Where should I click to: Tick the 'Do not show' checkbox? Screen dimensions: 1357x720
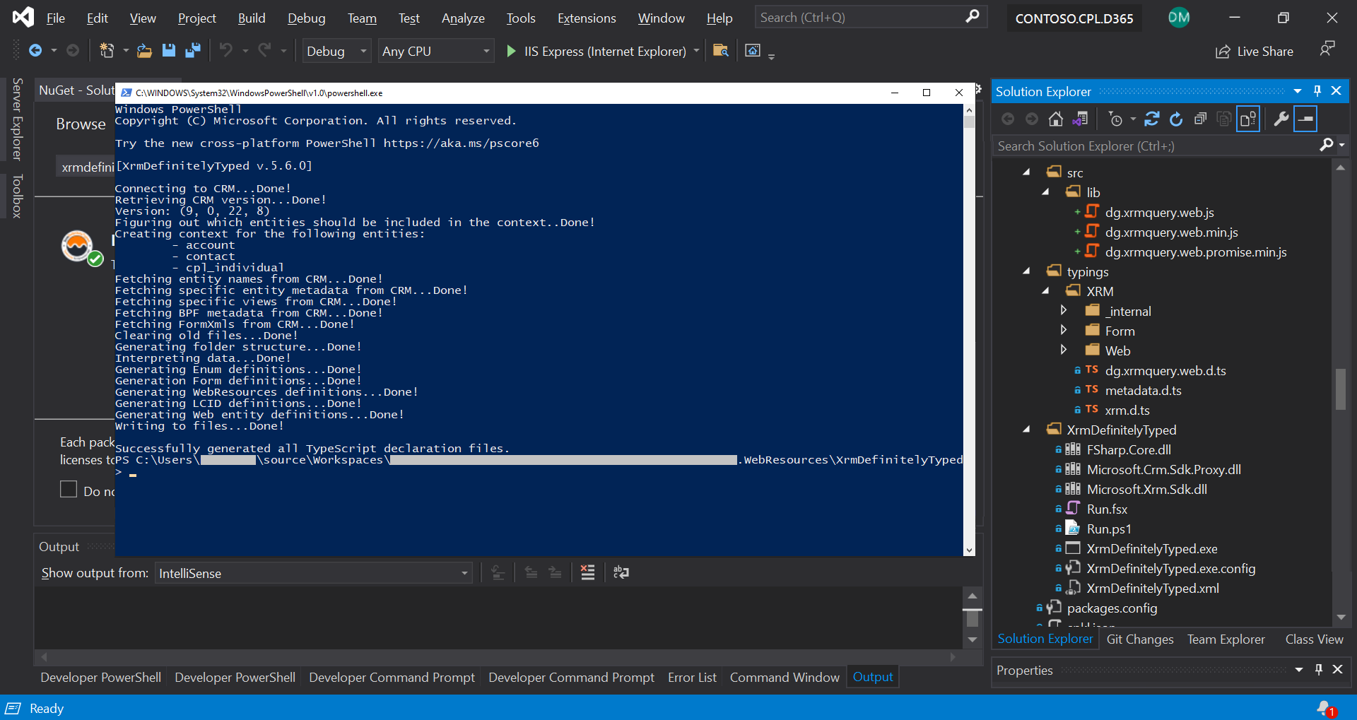(x=69, y=490)
